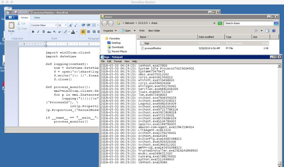The height and width of the screenshot is (167, 284).
Task: Click the Print button in Explorer toolbar
Action: (x=142, y=31)
